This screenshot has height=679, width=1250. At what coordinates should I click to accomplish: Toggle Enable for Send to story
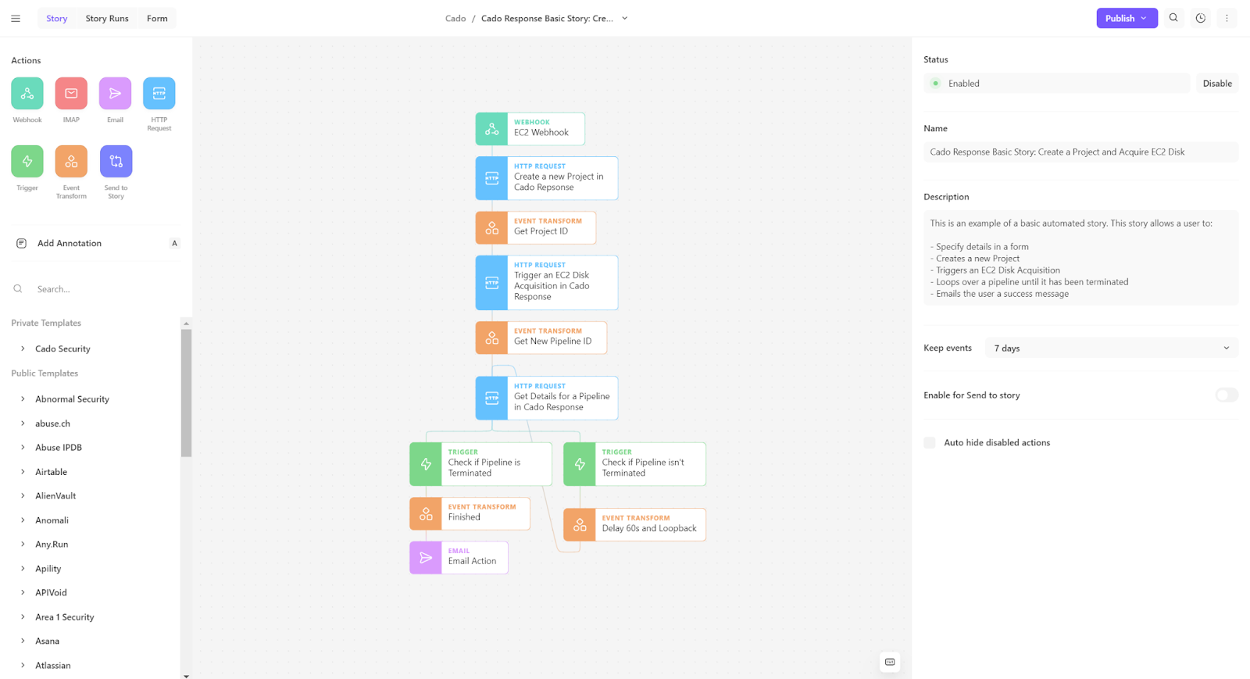(x=1227, y=395)
